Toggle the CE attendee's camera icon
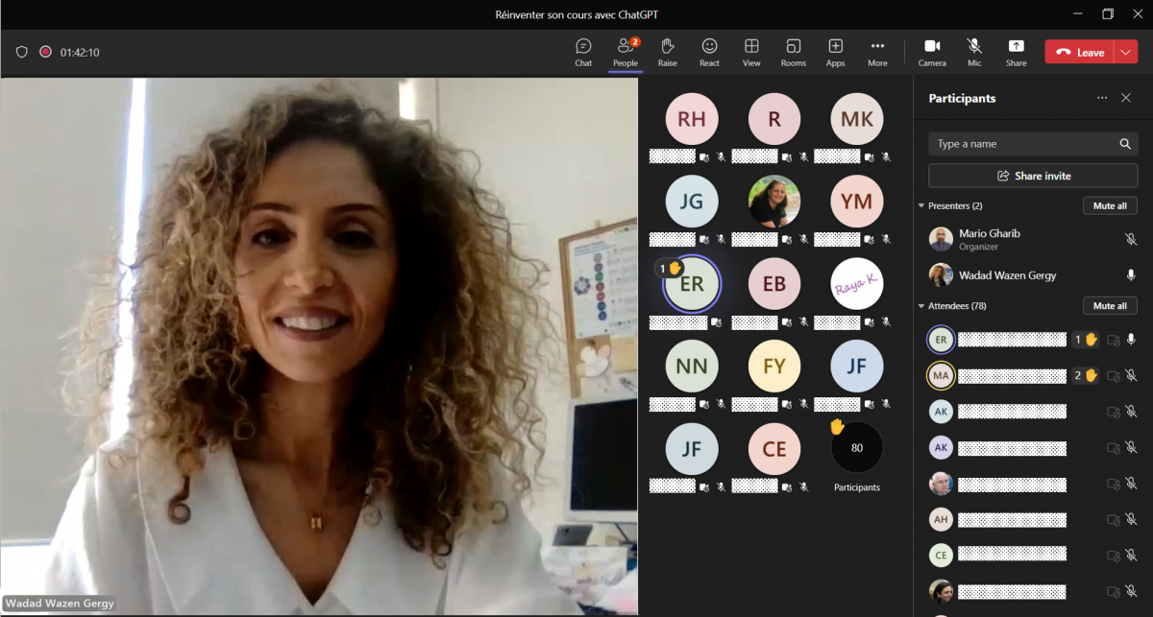Image resolution: width=1153 pixels, height=617 pixels. [1114, 556]
